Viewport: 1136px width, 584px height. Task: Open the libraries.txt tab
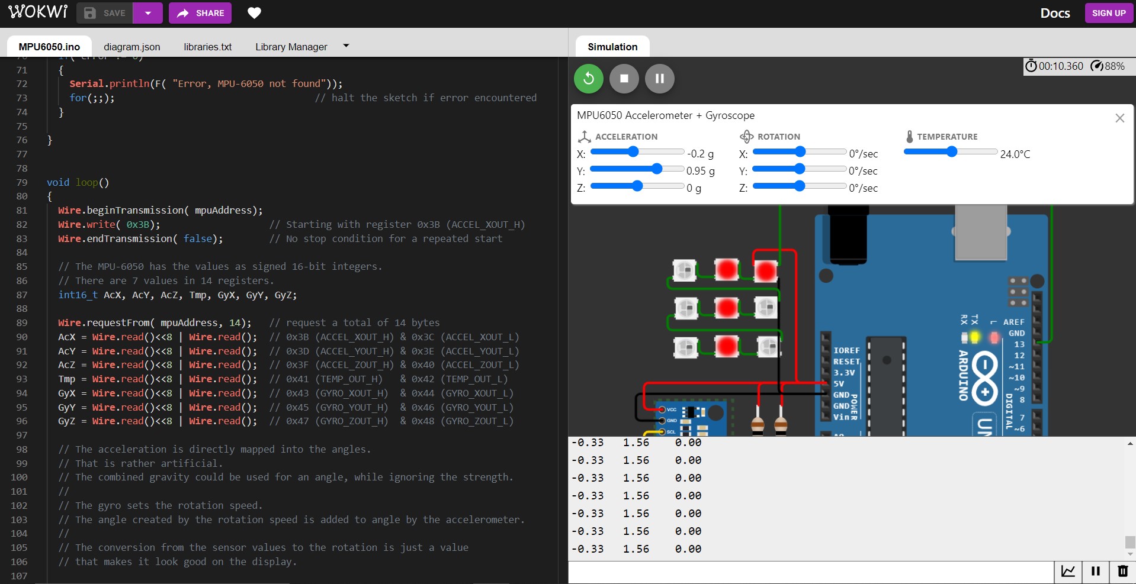pos(207,47)
